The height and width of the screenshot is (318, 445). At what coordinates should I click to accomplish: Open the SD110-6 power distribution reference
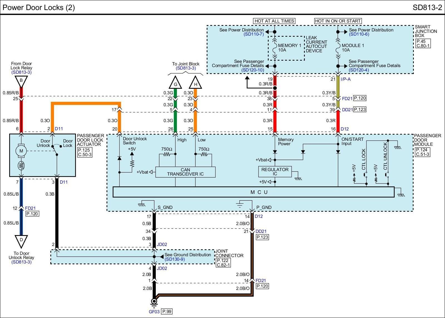point(359,34)
